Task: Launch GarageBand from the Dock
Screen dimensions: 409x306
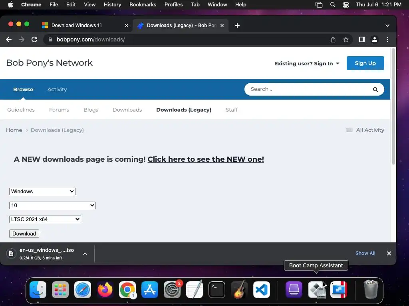Action: point(239,290)
